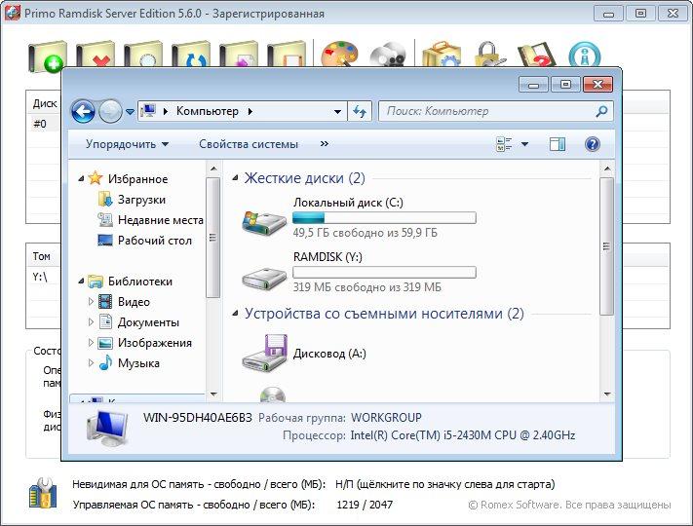Expand the Видео library node
The height and width of the screenshot is (526, 693).
click(92, 302)
